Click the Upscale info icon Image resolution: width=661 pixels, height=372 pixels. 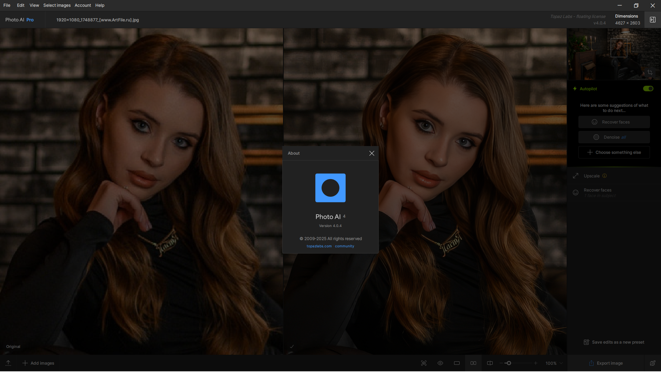605,176
